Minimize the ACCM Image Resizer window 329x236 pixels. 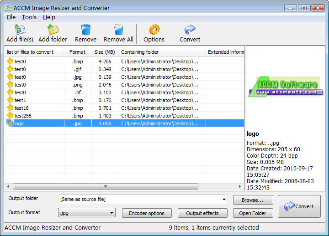291,8
